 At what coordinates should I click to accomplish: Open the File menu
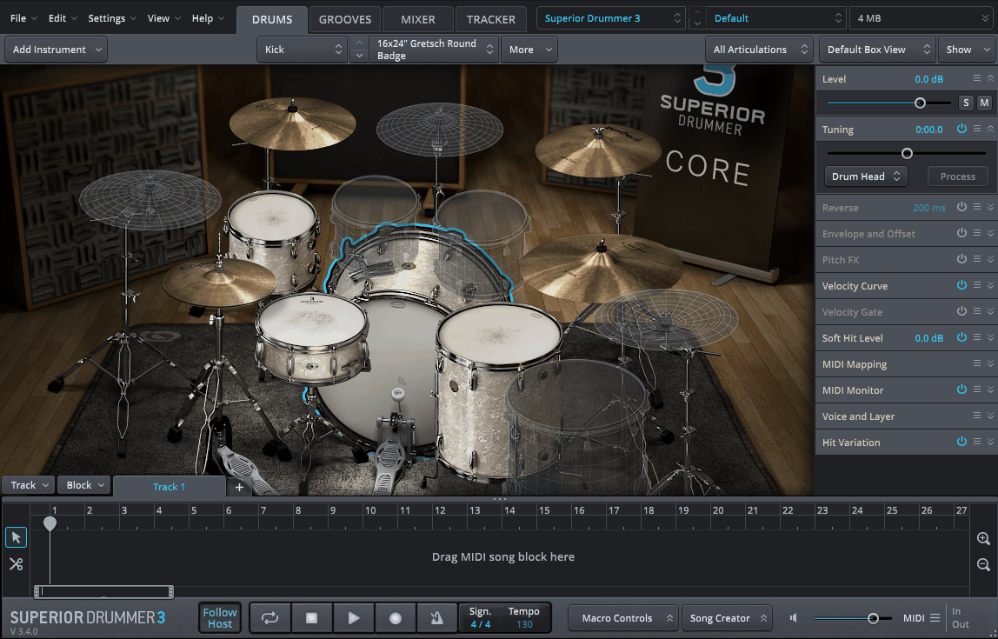pos(23,18)
